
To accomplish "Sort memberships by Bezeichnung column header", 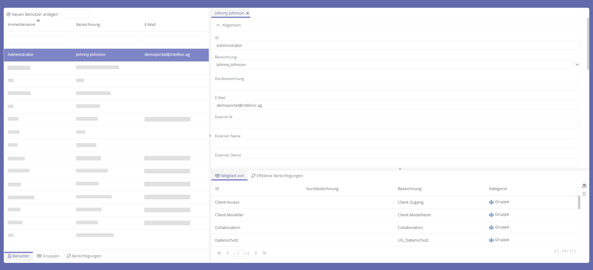I will click(x=410, y=189).
